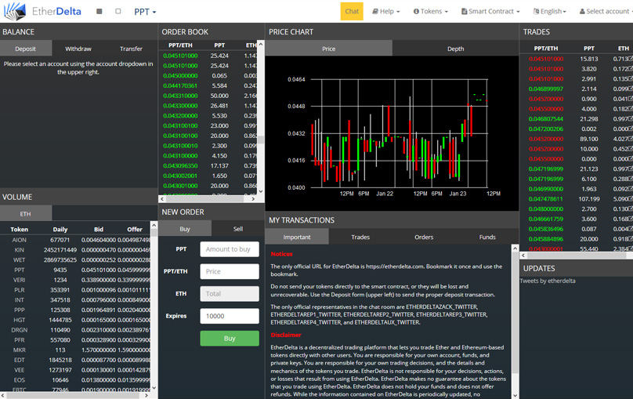
Task: Select the AION row in volume table
Action: tap(75, 240)
